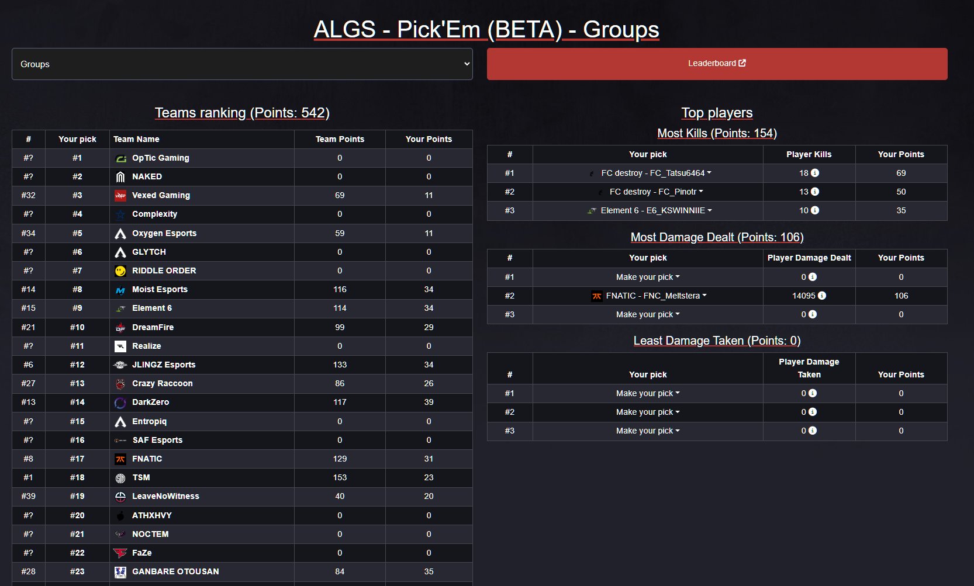Open FC destroy - FC_Tatsu6464 pick dropdown
The height and width of the screenshot is (586, 974).
click(650, 173)
